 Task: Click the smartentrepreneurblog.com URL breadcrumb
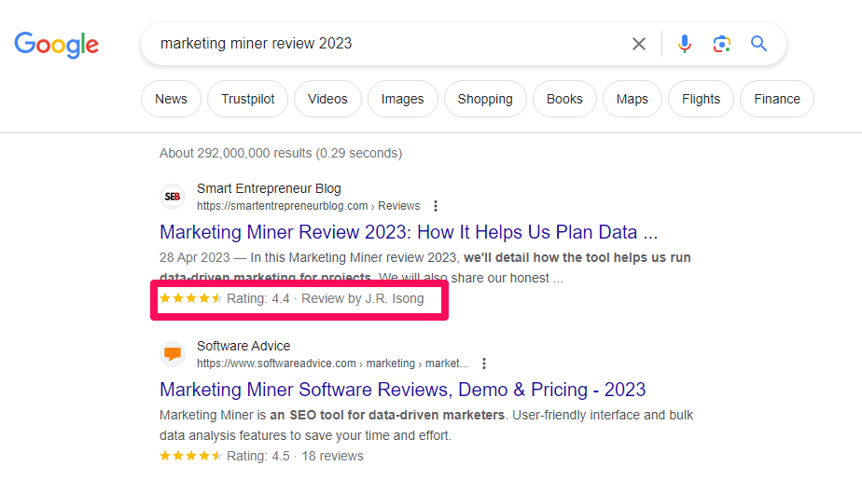pos(309,206)
